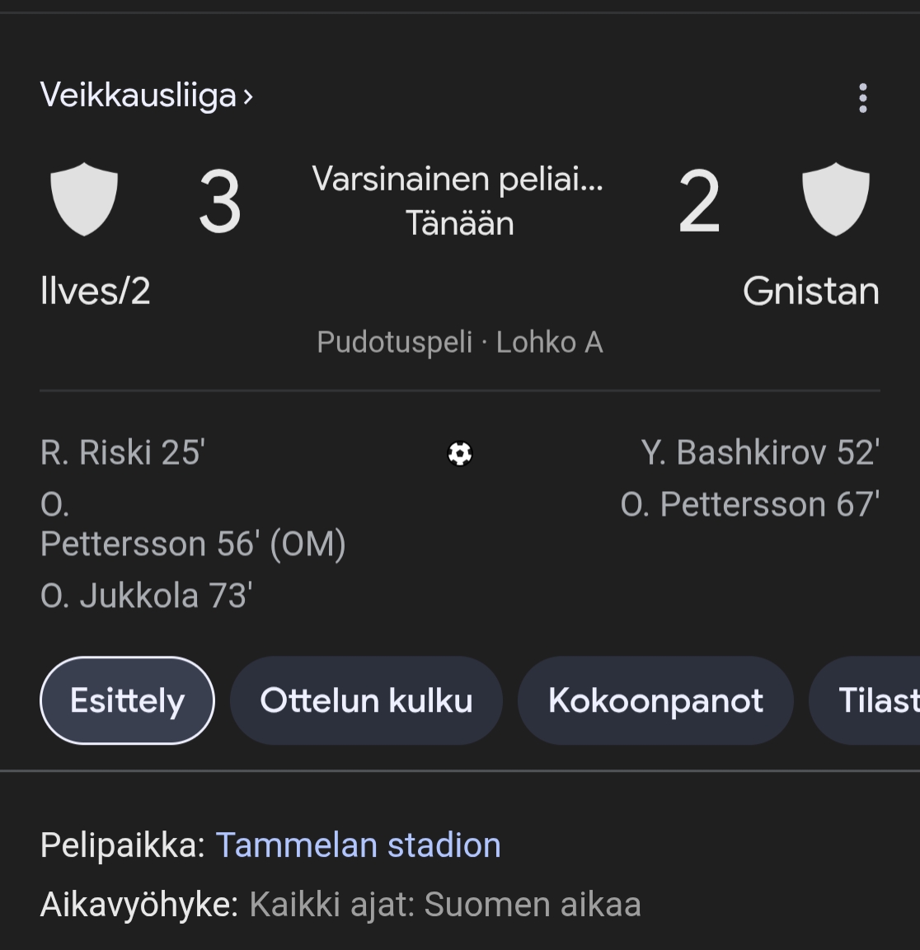Tap the Ilves/2 team name
920x950 pixels.
96,292
